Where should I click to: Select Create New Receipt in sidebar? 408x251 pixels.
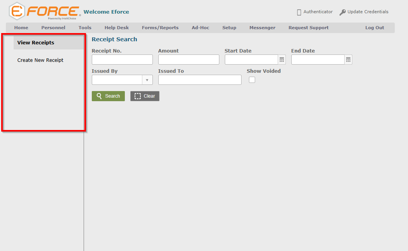pos(40,60)
